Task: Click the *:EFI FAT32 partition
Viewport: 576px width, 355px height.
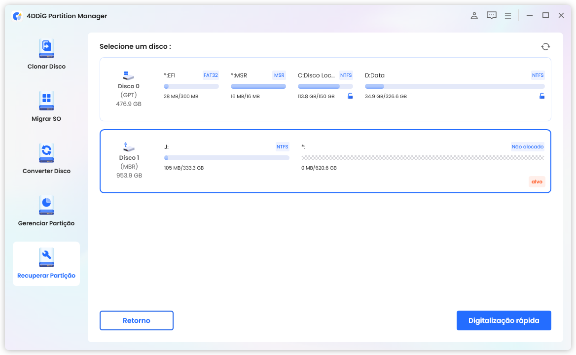Action: tap(191, 86)
